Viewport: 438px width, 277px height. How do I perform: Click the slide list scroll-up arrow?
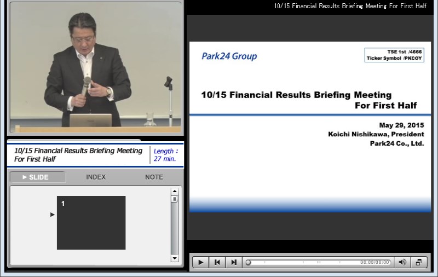[x=175, y=192]
